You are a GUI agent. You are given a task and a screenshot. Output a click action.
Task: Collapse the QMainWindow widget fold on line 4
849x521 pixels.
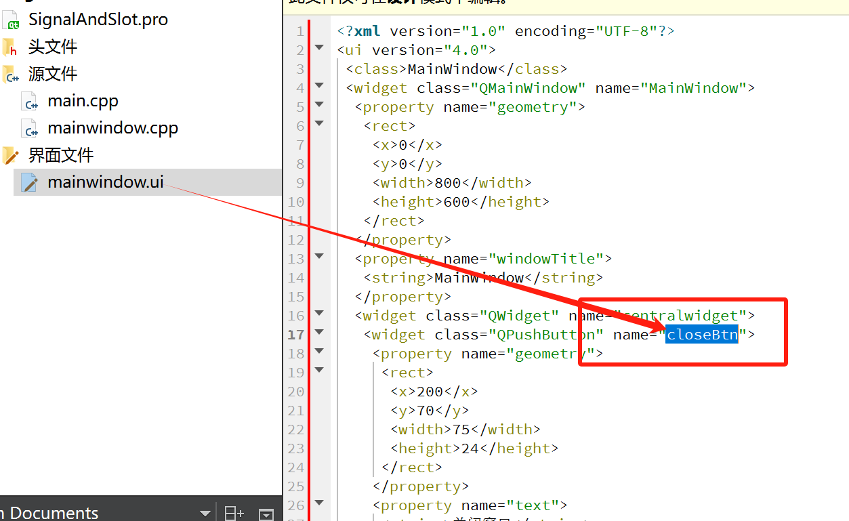(319, 85)
